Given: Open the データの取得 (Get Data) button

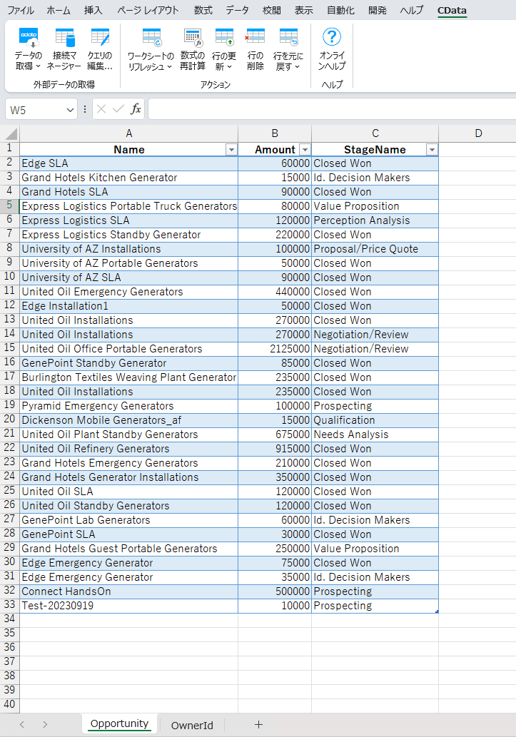Looking at the screenshot, I should (29, 49).
